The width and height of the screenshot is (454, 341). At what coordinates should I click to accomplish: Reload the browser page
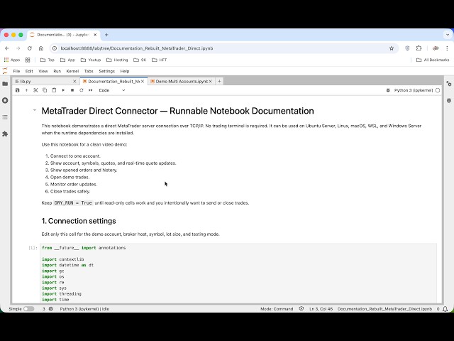(30, 48)
